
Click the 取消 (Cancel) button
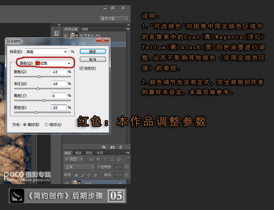tap(92, 60)
